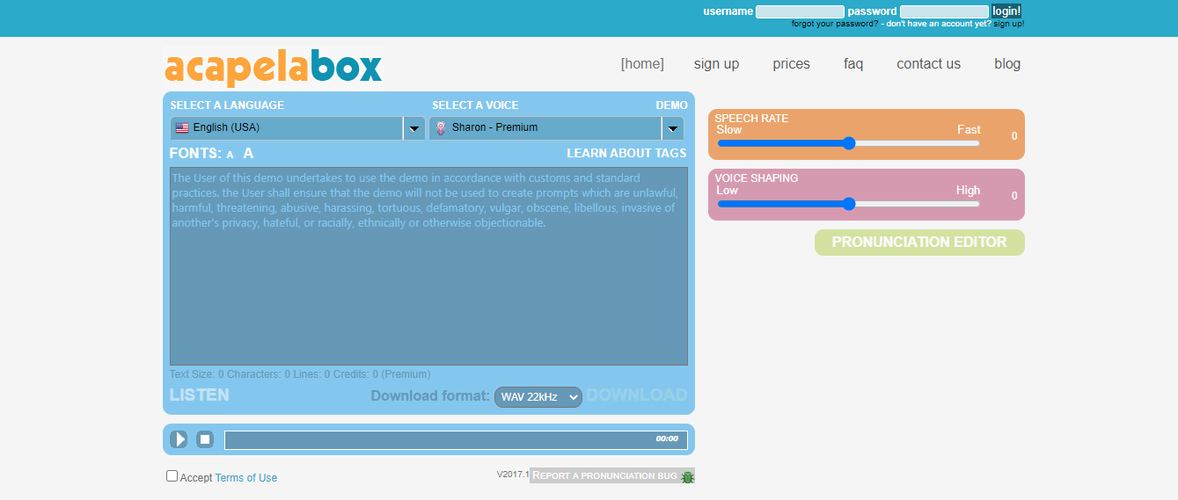The height and width of the screenshot is (500, 1178).
Task: Click the acapela box logo
Action: pyautogui.click(x=274, y=67)
